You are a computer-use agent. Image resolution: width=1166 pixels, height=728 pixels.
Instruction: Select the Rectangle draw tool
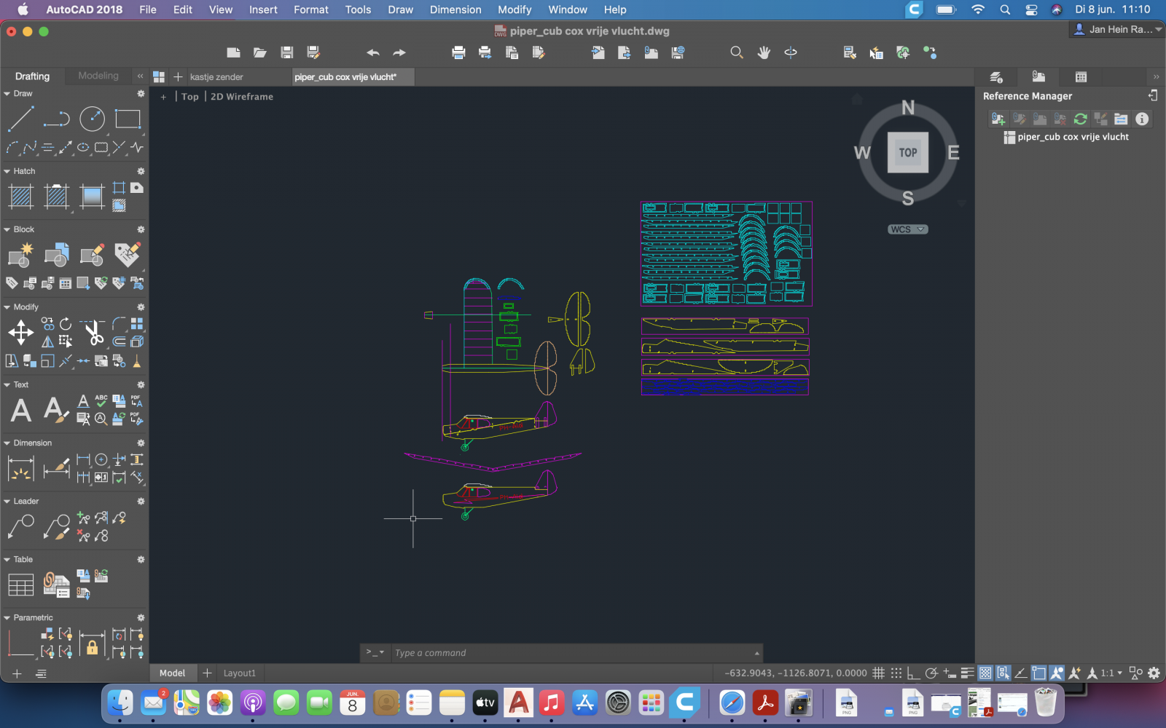128,119
